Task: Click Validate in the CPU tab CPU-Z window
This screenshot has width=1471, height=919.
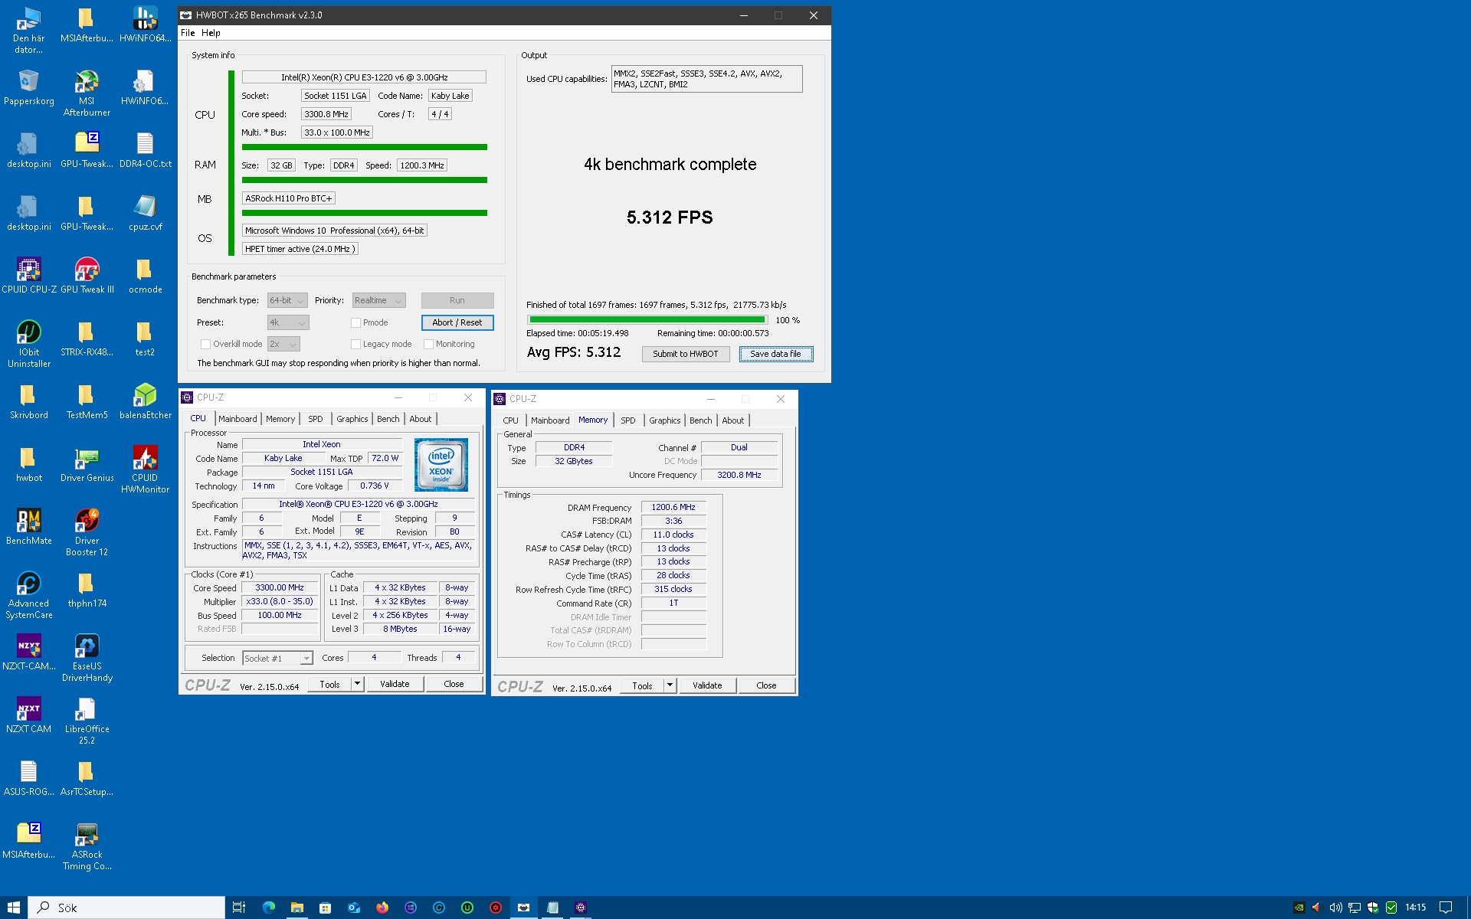Action: pos(395,684)
